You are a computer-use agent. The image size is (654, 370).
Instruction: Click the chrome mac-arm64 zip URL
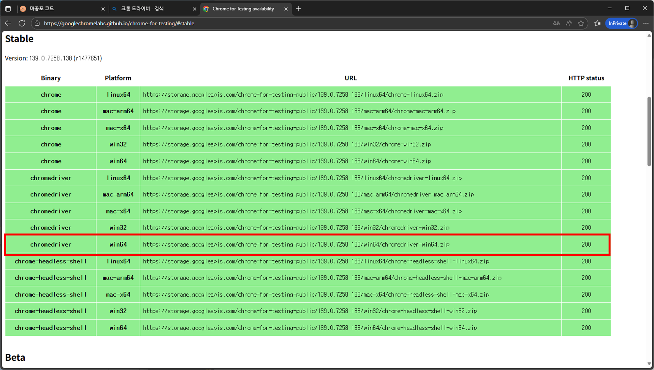coord(299,111)
